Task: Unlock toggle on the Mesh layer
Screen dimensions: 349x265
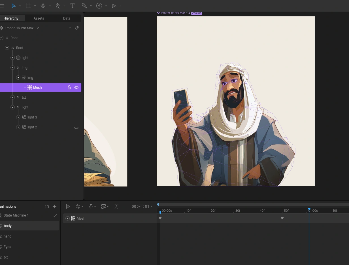Action: [69, 88]
